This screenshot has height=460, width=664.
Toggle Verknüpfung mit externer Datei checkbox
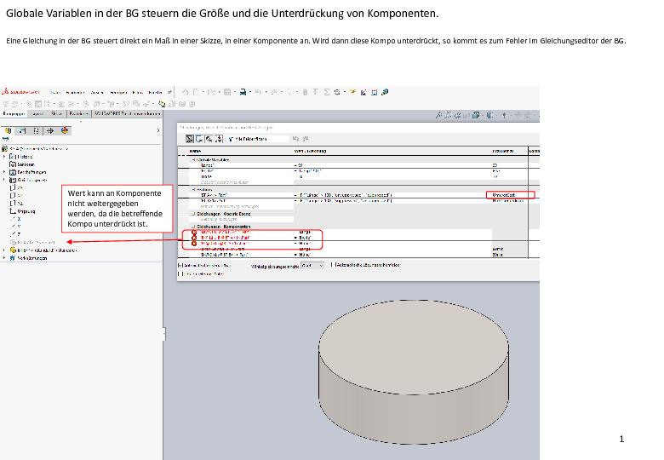coord(180,274)
